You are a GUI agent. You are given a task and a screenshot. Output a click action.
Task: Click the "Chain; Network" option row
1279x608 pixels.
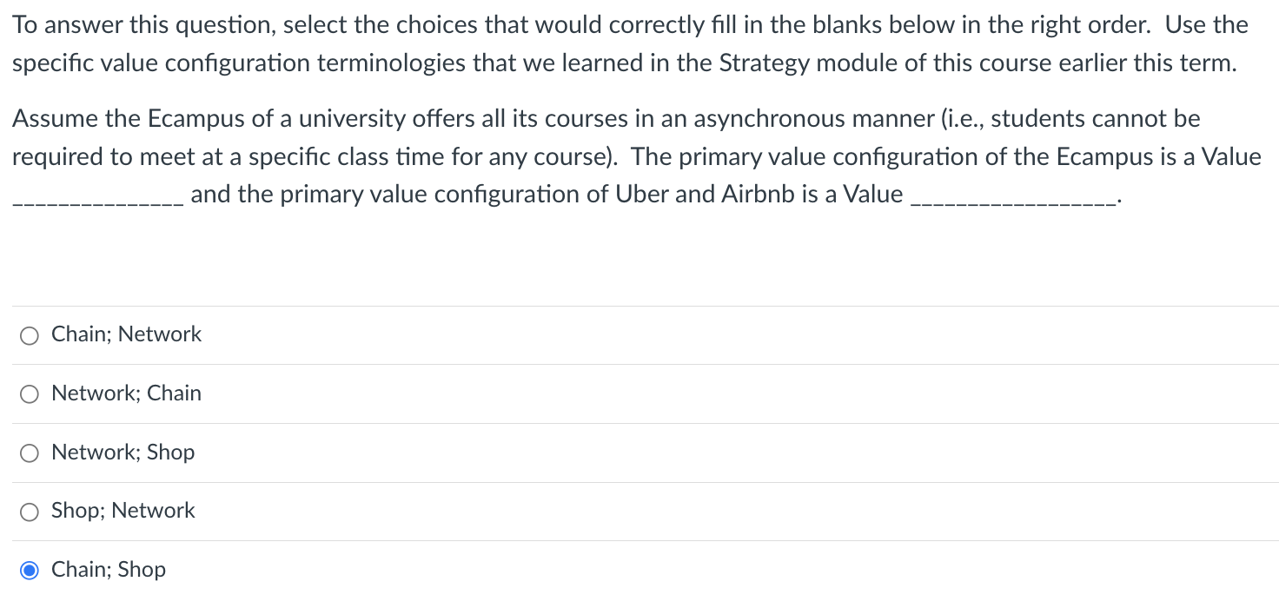(x=126, y=334)
